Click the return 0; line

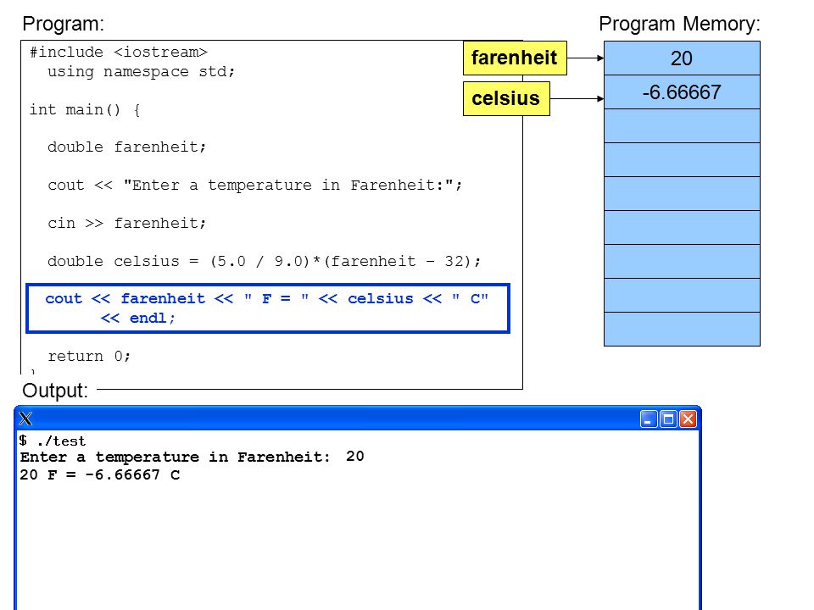(x=89, y=357)
